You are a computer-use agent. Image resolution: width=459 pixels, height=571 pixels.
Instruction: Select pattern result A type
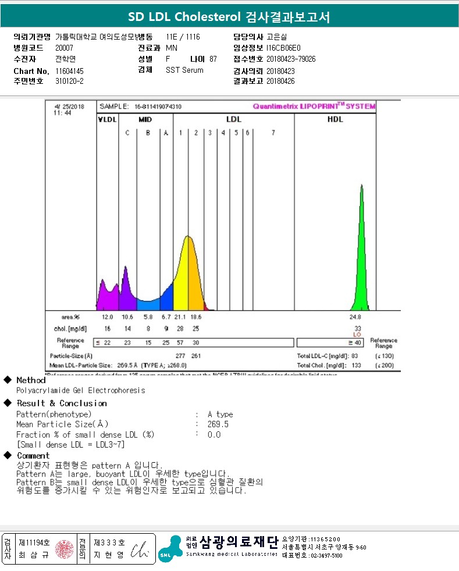click(220, 414)
